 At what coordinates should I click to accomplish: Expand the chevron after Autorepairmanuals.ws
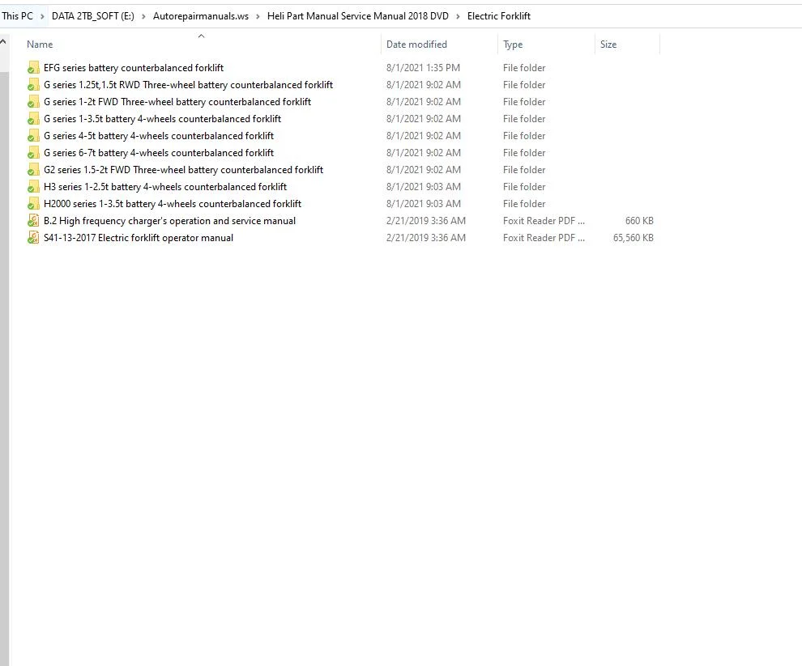click(x=258, y=16)
